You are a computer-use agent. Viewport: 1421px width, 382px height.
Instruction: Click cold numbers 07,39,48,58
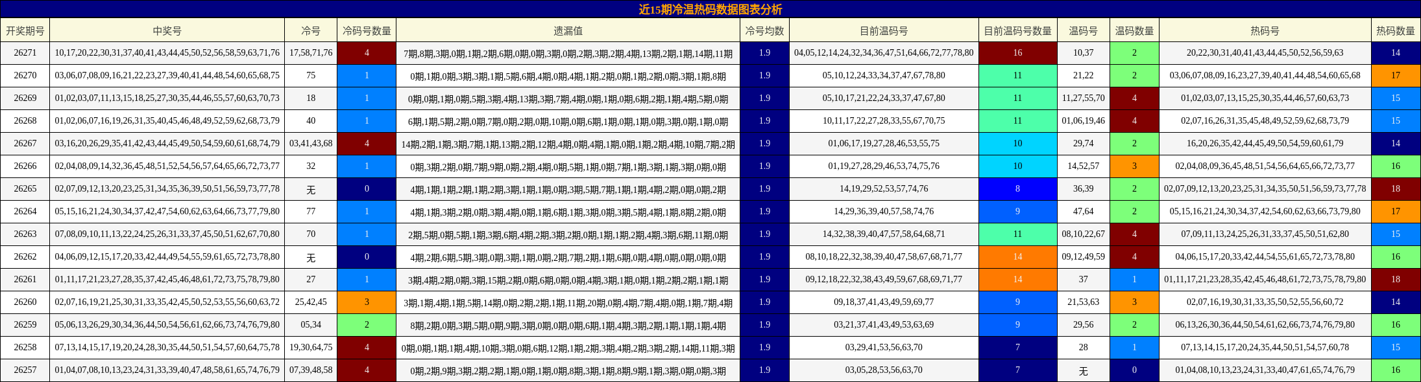(311, 370)
